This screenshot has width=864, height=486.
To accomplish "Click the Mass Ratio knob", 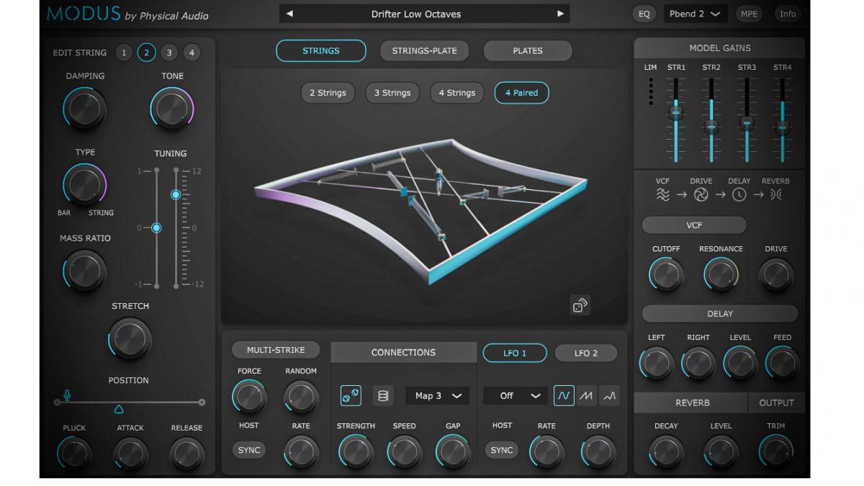I will pos(85,271).
